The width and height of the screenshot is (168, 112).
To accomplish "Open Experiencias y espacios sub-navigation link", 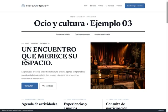I will pos(82,34).
